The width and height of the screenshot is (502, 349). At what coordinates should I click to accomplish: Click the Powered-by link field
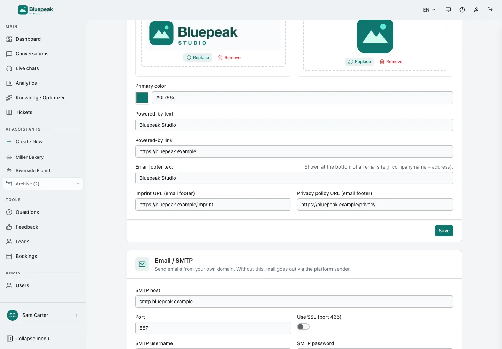294,151
